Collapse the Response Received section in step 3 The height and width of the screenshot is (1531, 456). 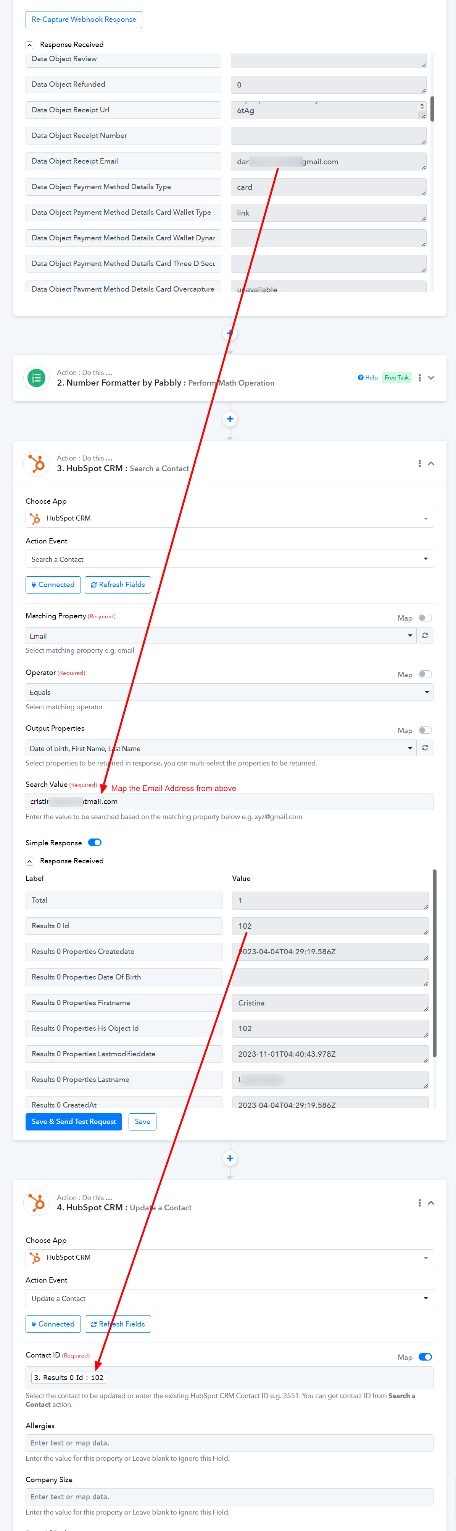point(29,861)
